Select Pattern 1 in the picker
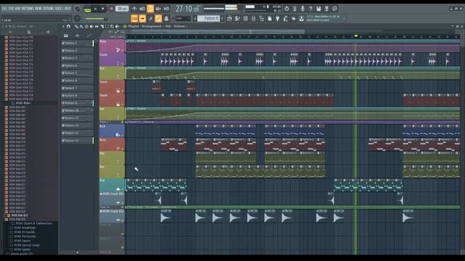This screenshot has height=261, width=465. coord(77,43)
